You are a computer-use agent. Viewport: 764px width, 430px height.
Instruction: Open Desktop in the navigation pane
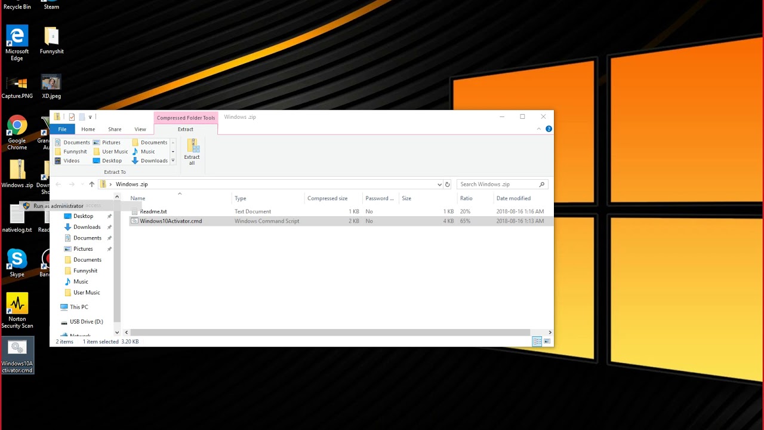tap(84, 216)
